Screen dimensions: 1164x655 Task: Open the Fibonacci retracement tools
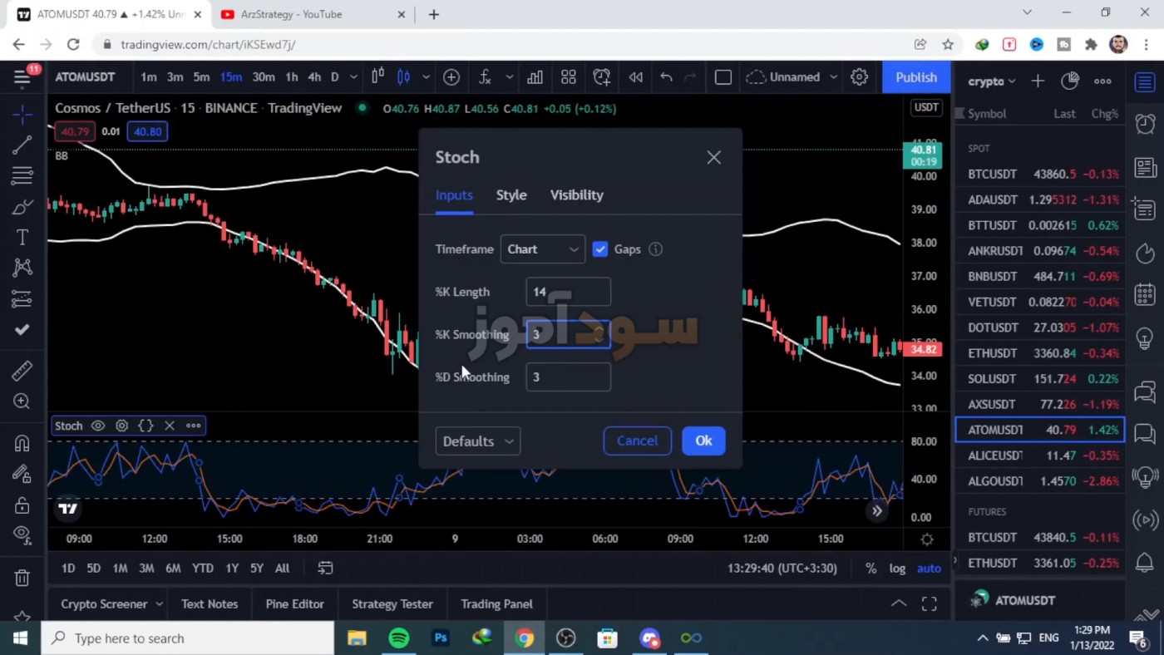click(22, 175)
